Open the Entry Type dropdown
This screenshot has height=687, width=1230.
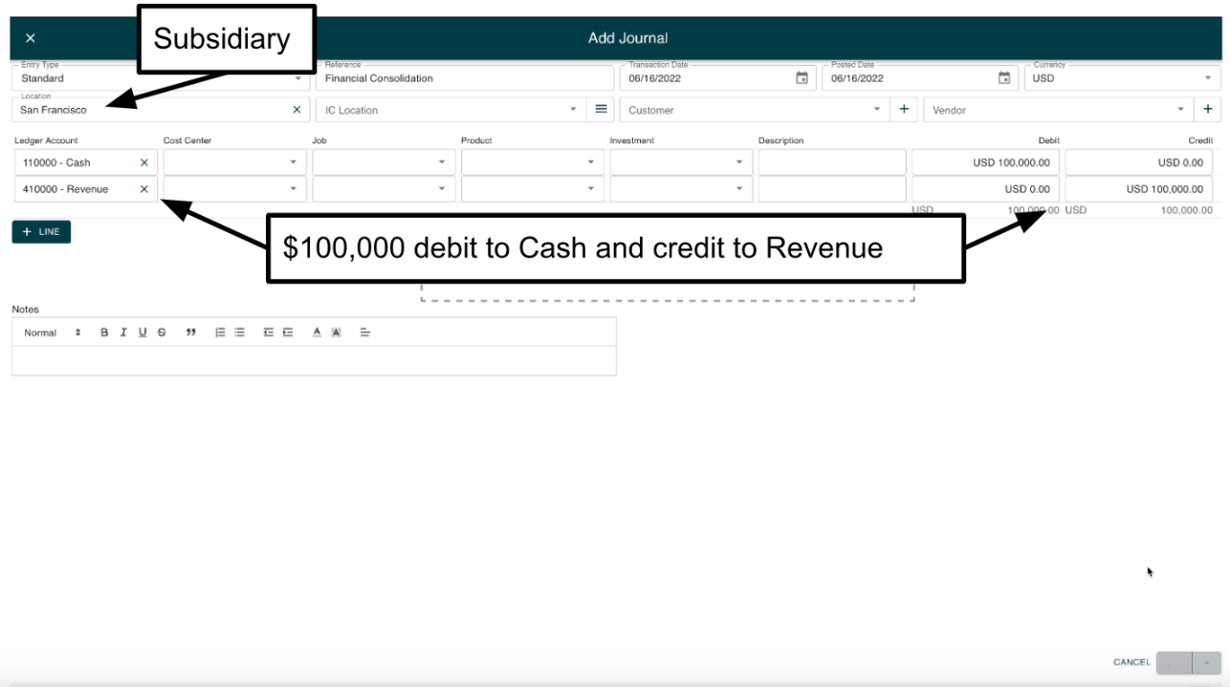(297, 77)
